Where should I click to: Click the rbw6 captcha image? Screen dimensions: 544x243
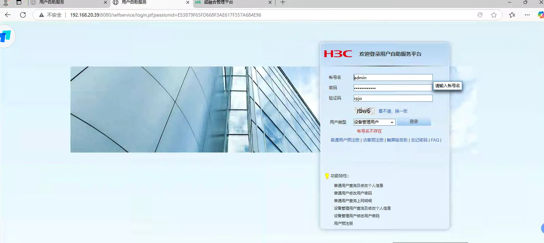pyautogui.click(x=364, y=111)
